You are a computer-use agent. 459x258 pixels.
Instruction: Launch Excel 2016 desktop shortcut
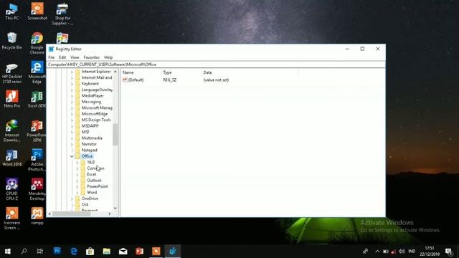[x=37, y=100]
